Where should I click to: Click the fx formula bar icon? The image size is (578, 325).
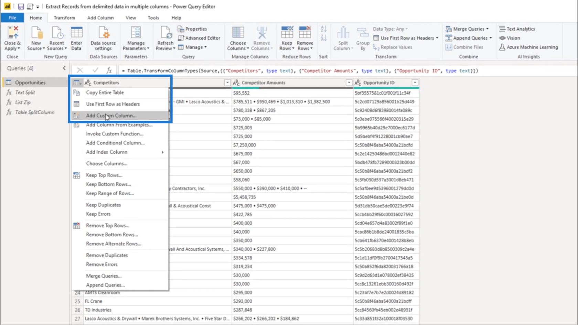point(109,71)
